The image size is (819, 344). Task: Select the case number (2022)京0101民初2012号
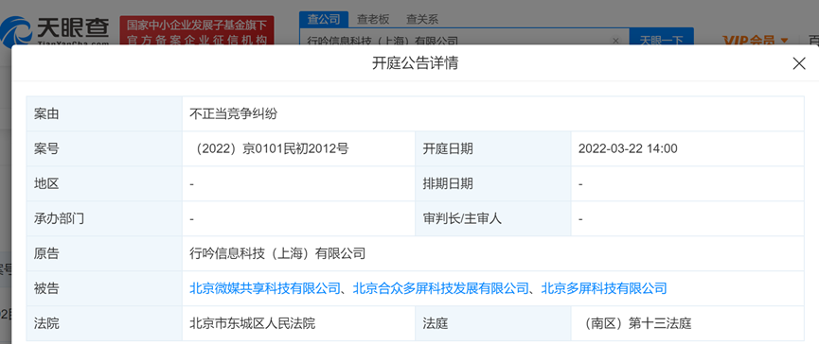[x=270, y=149]
